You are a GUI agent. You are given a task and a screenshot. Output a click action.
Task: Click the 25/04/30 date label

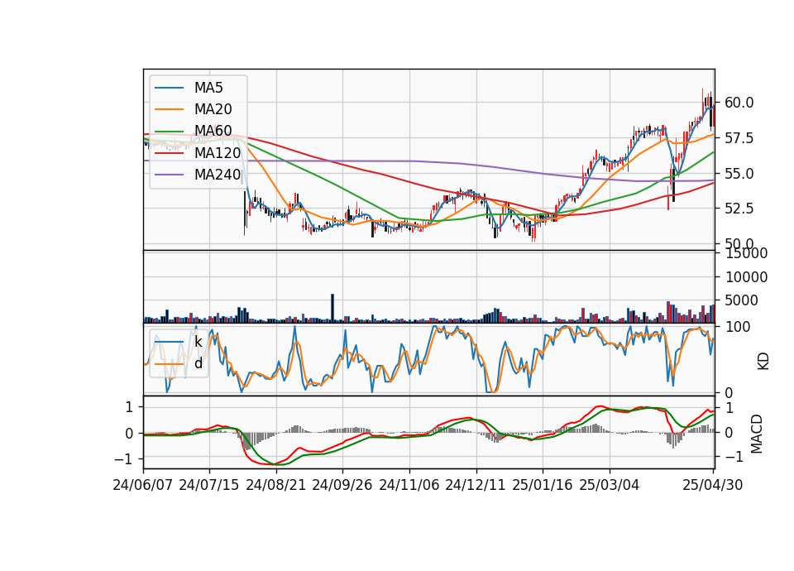point(713,486)
